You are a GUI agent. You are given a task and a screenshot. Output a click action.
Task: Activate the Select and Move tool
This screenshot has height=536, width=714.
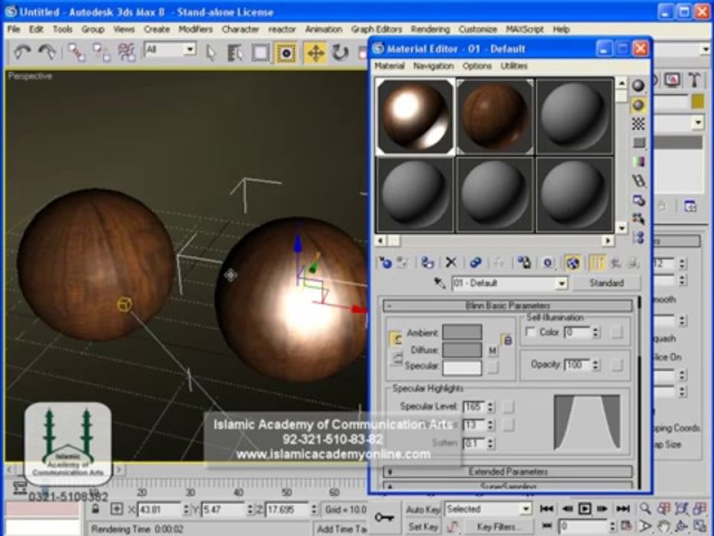coord(315,53)
